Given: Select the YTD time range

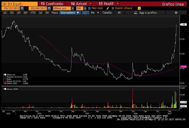Looking at the screenshot, I should (x=33, y=13).
